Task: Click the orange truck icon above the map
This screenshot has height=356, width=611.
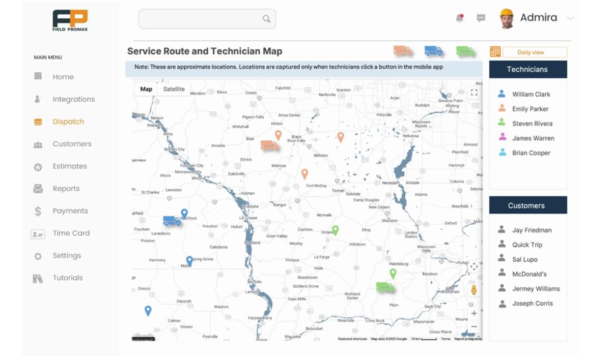Action: [402, 51]
